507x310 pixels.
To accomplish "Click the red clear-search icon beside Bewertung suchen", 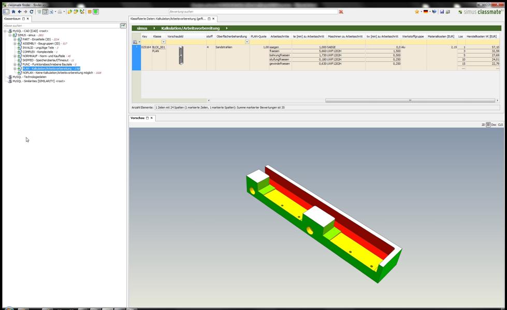I will [x=341, y=11].
